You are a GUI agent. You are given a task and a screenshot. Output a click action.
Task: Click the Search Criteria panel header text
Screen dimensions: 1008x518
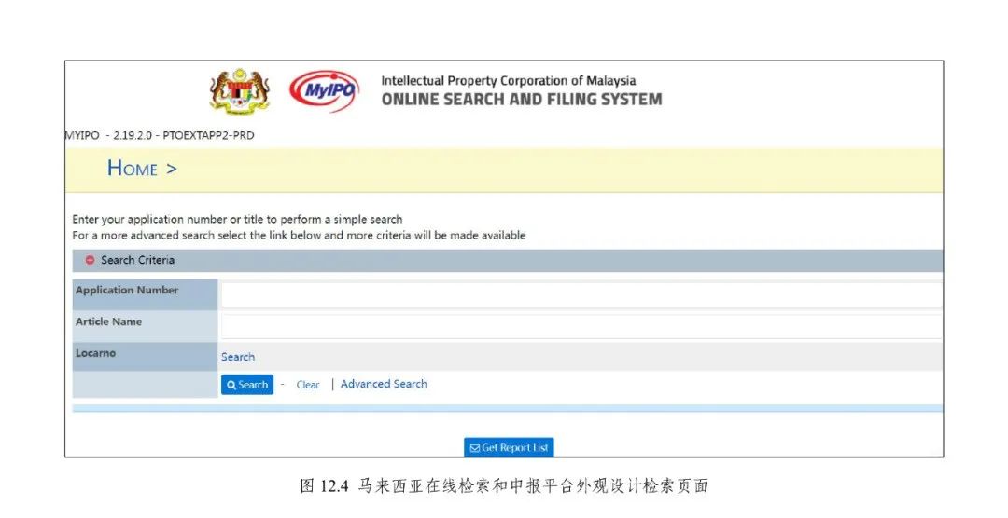click(137, 261)
